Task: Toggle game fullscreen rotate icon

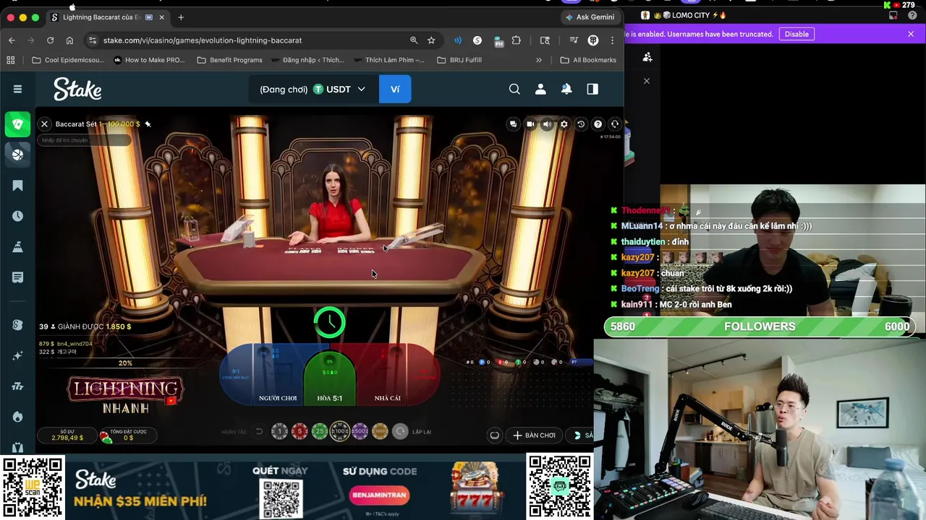Action: [615, 124]
